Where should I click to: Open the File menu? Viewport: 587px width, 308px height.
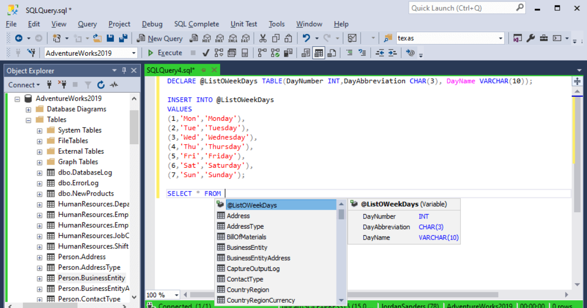(x=11, y=24)
